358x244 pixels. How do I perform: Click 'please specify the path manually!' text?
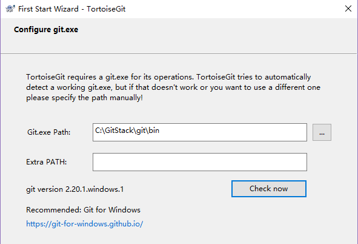(84, 98)
